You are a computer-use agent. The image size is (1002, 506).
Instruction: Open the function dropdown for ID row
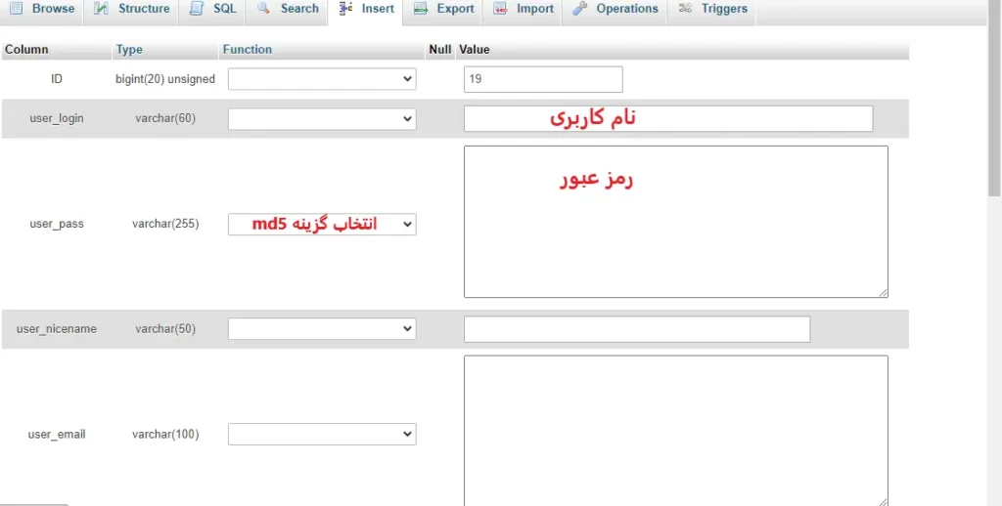click(322, 79)
